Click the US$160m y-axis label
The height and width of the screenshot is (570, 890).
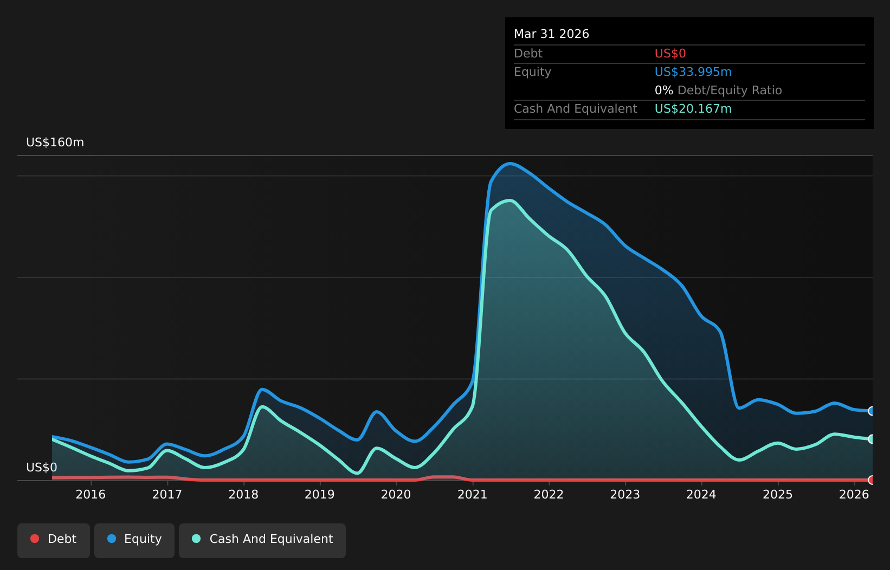click(55, 142)
